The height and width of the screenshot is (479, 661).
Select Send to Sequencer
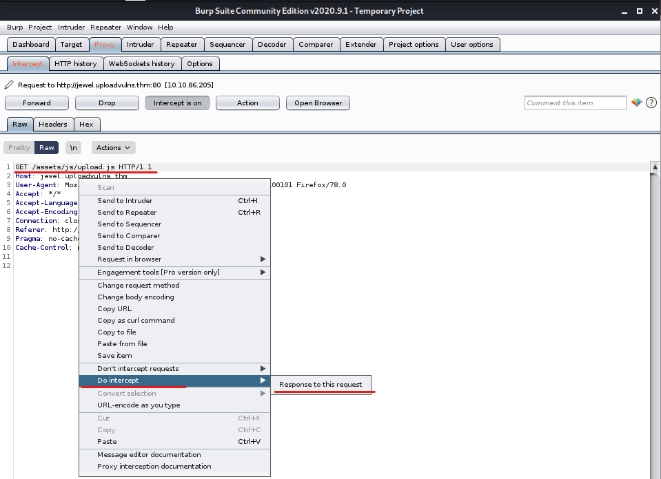pos(174,224)
